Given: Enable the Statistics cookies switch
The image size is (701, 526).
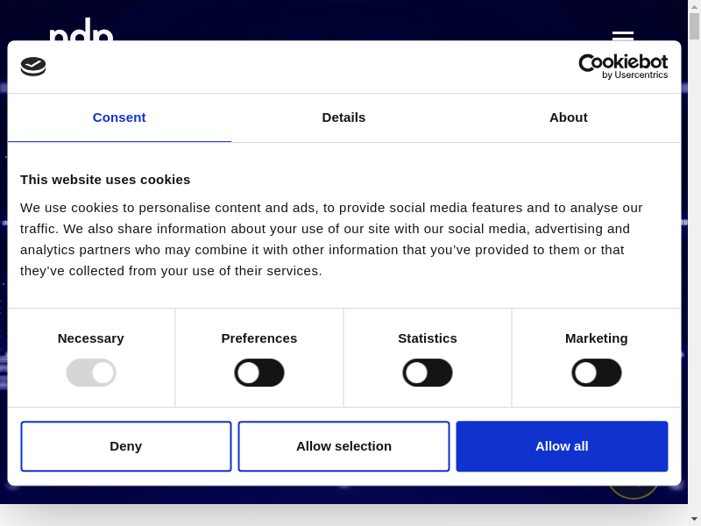Looking at the screenshot, I should click(x=428, y=373).
